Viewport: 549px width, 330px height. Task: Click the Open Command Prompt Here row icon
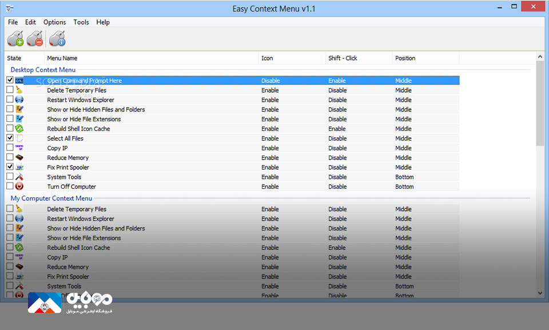pos(19,81)
